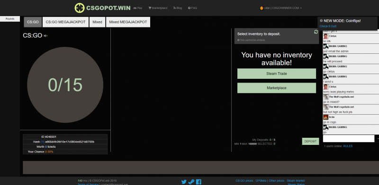
Task: Click chat message 'sorry iwas playing metro'
Action: [x=338, y=92]
